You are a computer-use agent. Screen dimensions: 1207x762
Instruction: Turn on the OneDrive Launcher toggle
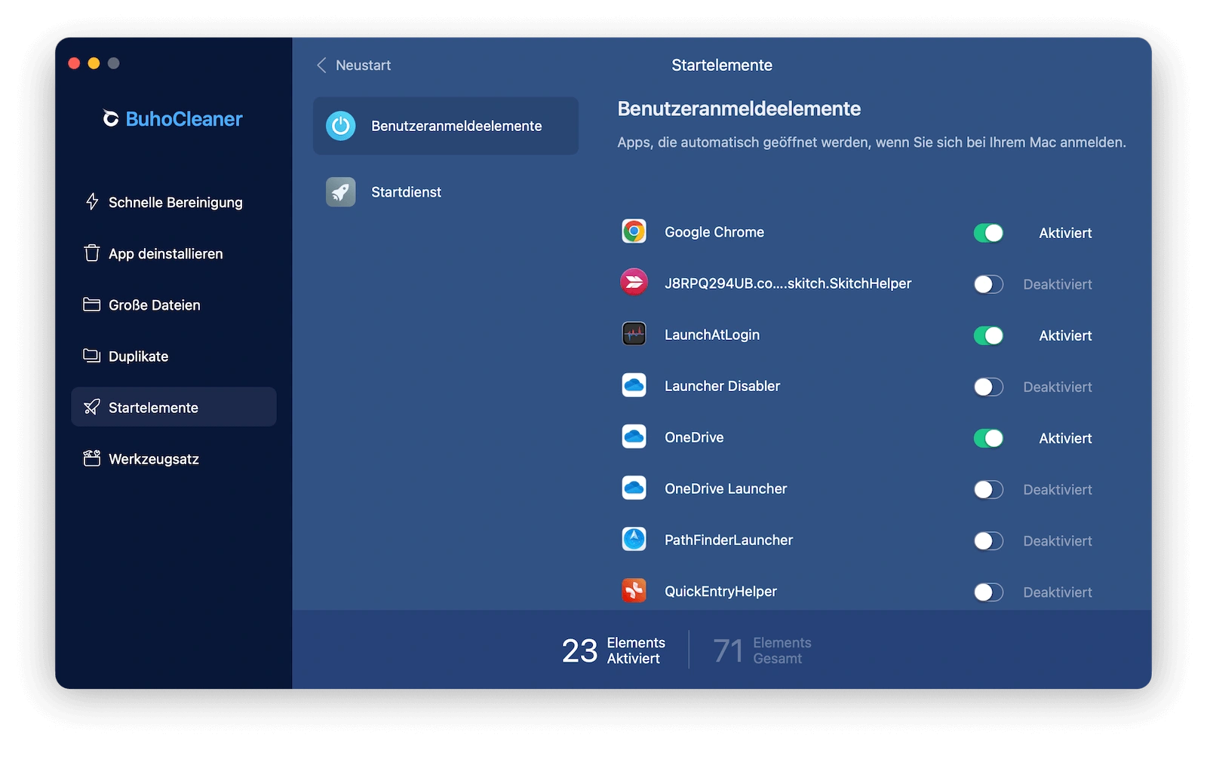coord(988,489)
